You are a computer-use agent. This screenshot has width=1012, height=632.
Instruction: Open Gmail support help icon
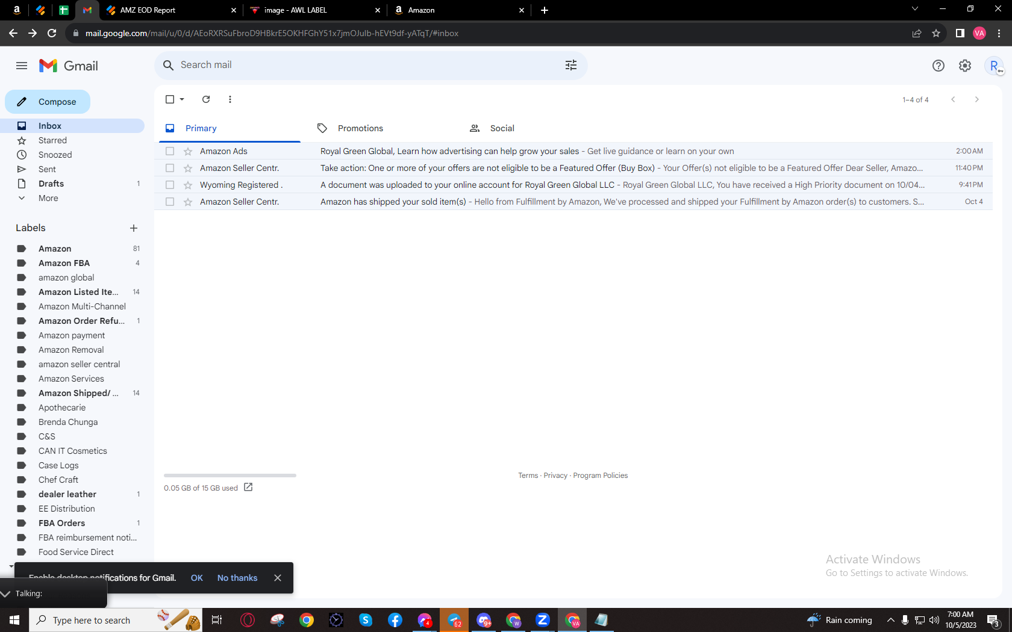pos(939,66)
